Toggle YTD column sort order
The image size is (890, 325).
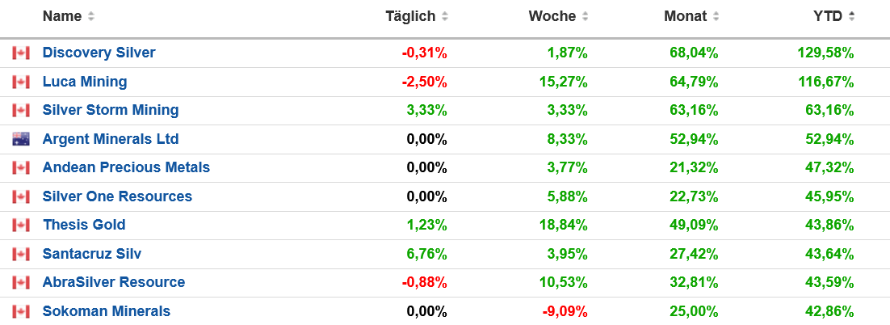tap(852, 17)
